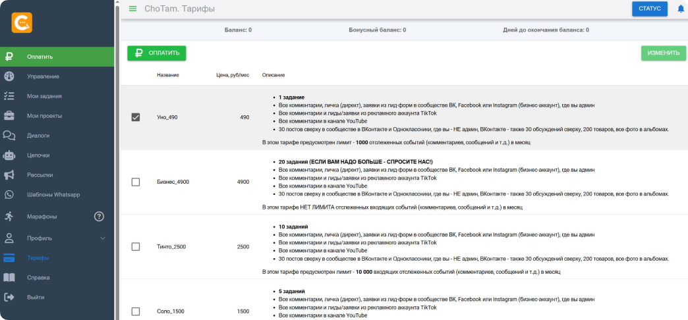This screenshot has width=688, height=320.
Task: Click the question mark help icon near Марафоны
Action: point(99,216)
